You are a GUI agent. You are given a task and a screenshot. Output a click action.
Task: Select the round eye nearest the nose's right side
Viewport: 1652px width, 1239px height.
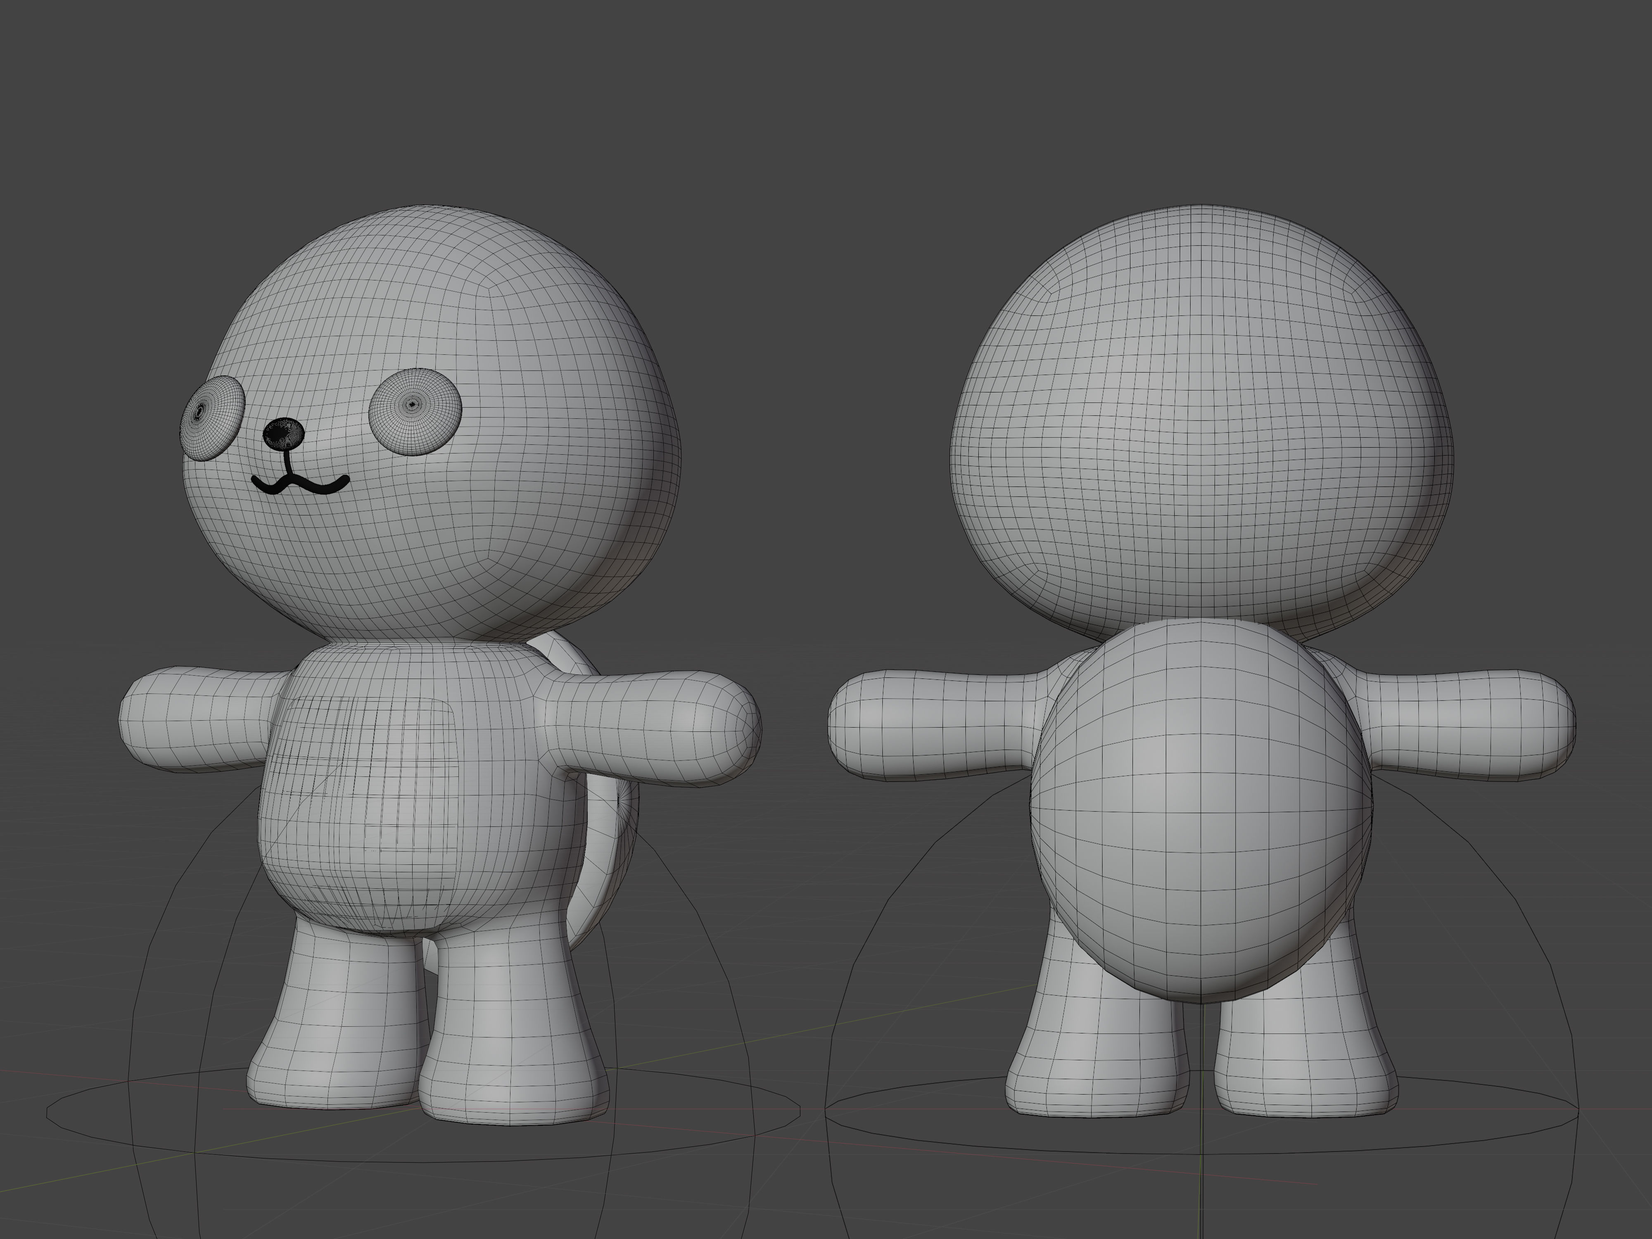pos(415,412)
